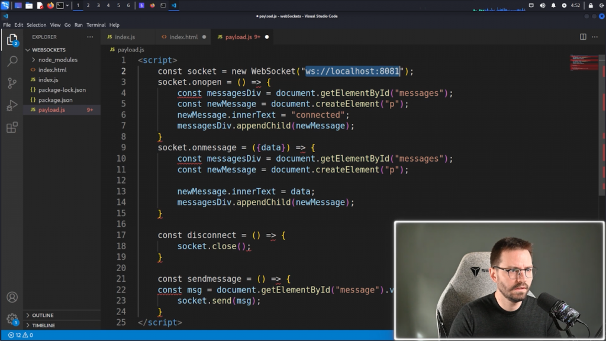Open index.html in the Explorer tree
The height and width of the screenshot is (341, 606).
(52, 70)
